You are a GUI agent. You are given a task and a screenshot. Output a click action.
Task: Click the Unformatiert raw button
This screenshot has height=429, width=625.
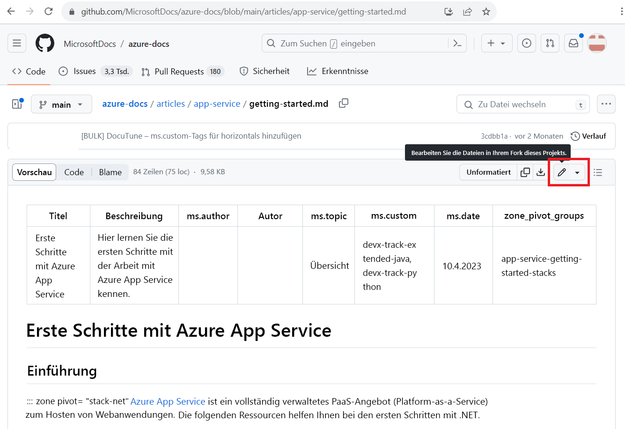[489, 172]
